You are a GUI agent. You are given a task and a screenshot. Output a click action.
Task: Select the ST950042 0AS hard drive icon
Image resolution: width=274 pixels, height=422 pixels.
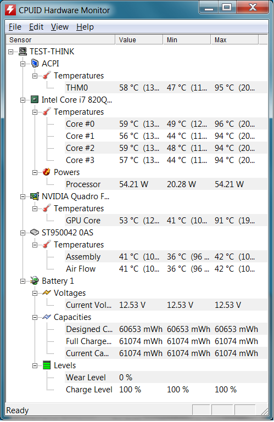click(35, 232)
